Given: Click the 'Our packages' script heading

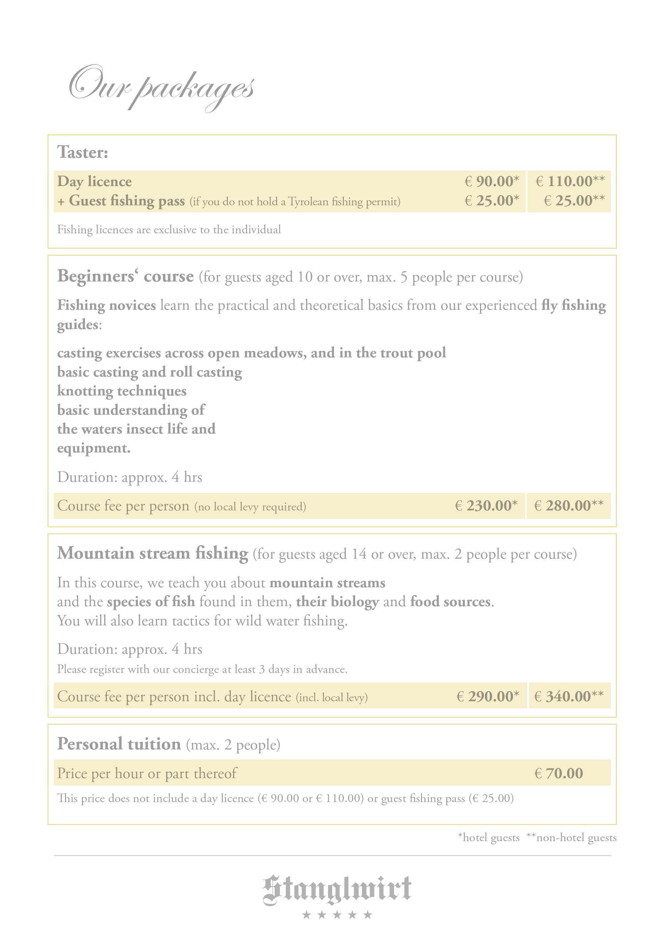Looking at the screenshot, I should tap(161, 88).
